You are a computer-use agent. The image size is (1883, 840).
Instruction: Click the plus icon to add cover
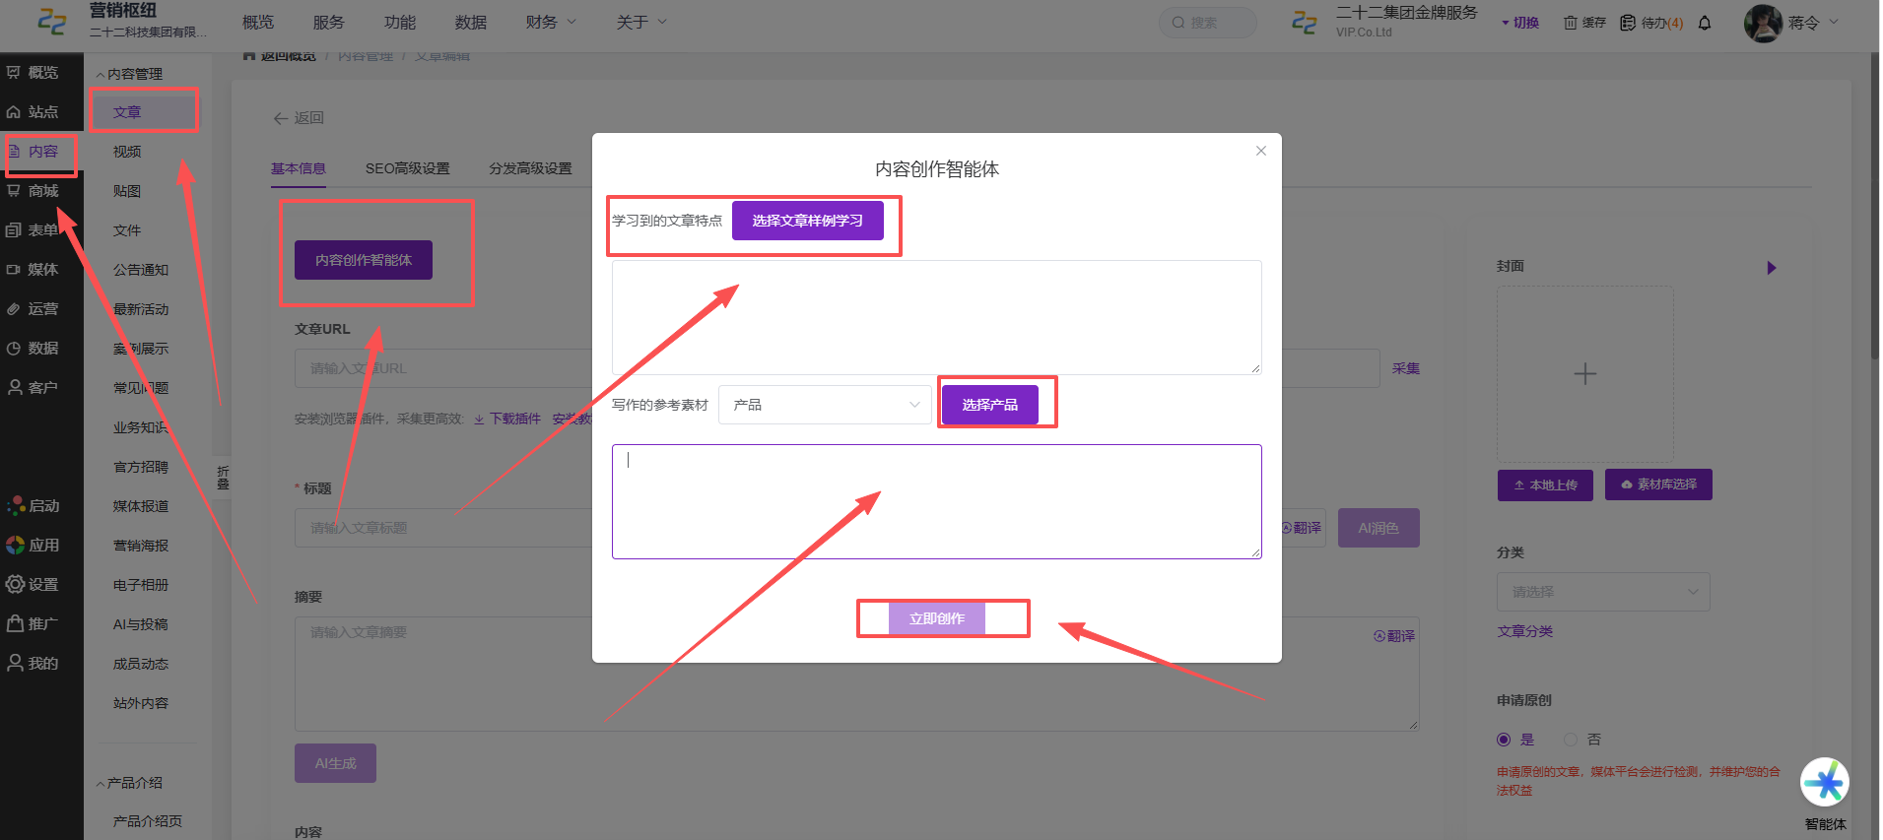1584,374
